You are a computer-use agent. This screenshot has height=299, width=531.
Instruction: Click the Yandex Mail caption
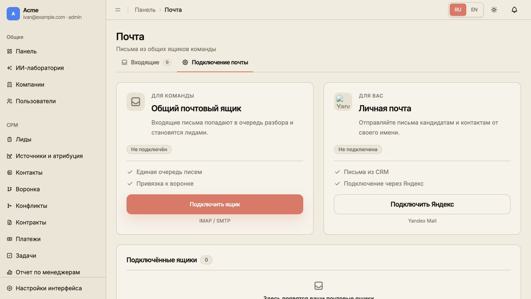point(422,221)
